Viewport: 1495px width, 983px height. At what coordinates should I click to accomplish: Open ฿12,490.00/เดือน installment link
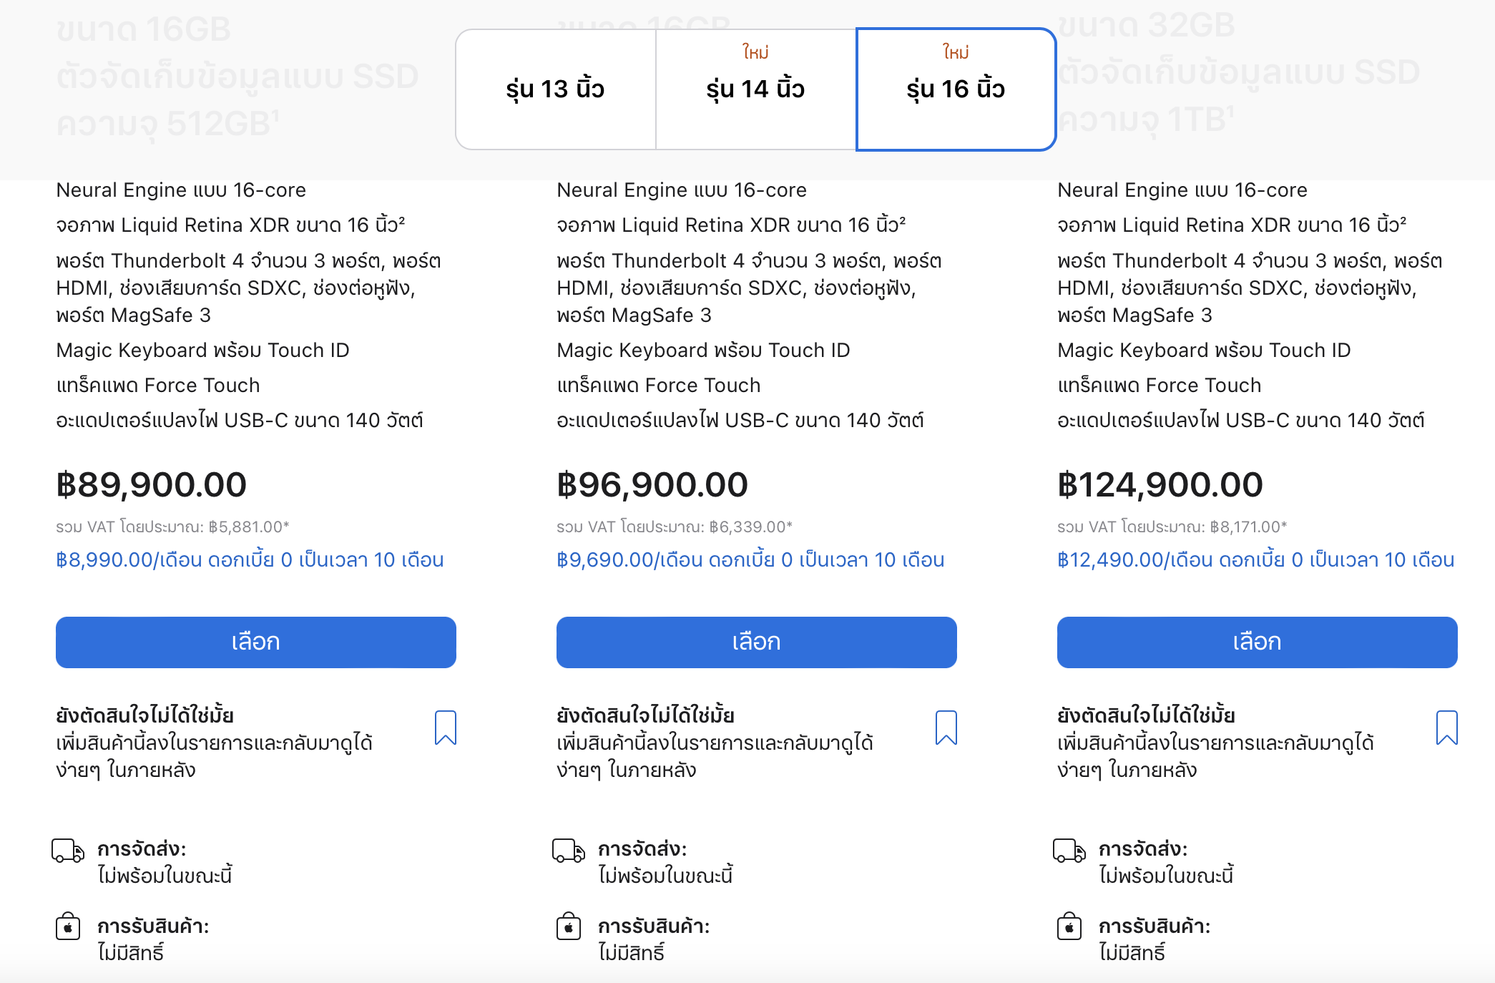(1255, 559)
